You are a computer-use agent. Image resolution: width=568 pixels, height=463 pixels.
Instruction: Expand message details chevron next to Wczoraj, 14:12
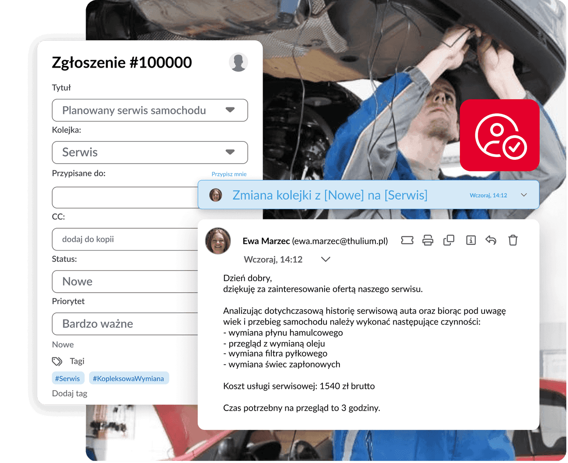[x=326, y=259]
